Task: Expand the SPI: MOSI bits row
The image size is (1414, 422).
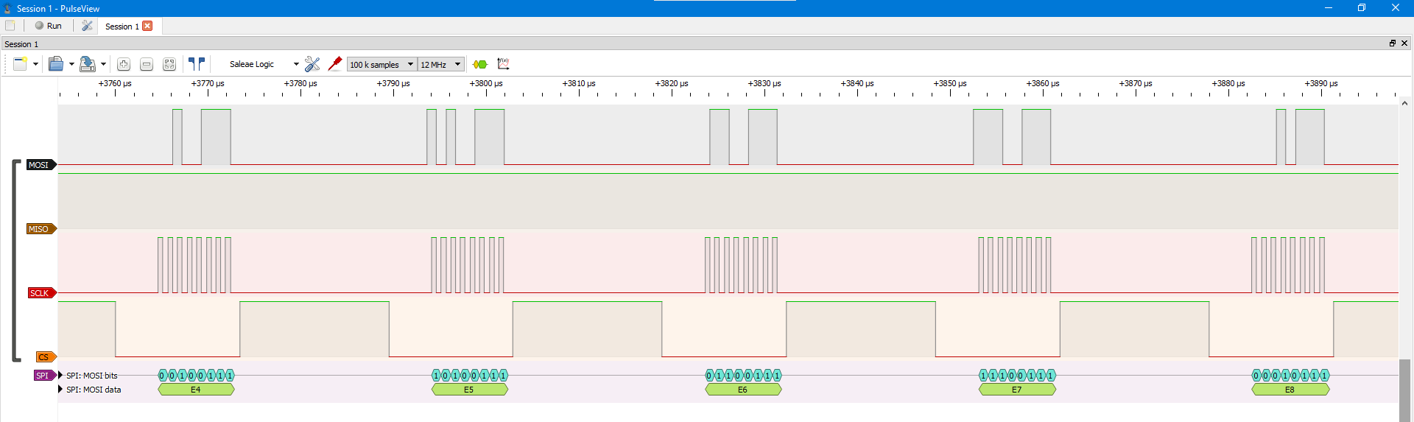Action: pos(60,376)
